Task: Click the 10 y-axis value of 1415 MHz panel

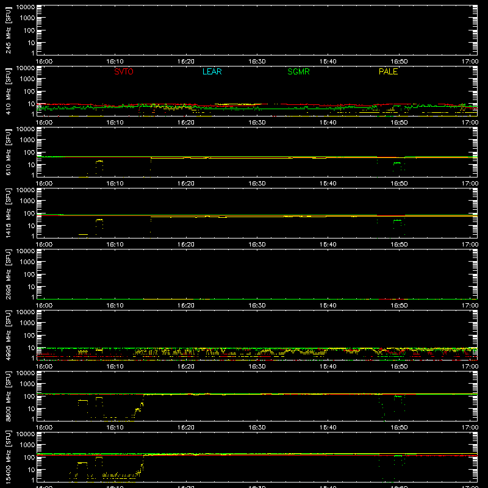Action: pyautogui.click(x=31, y=226)
